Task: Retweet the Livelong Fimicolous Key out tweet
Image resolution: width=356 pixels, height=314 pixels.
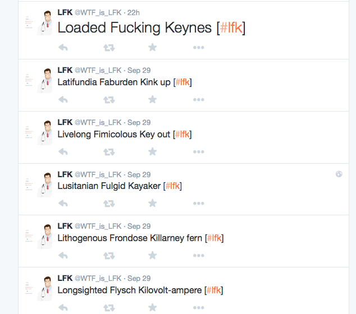Action: 109,152
